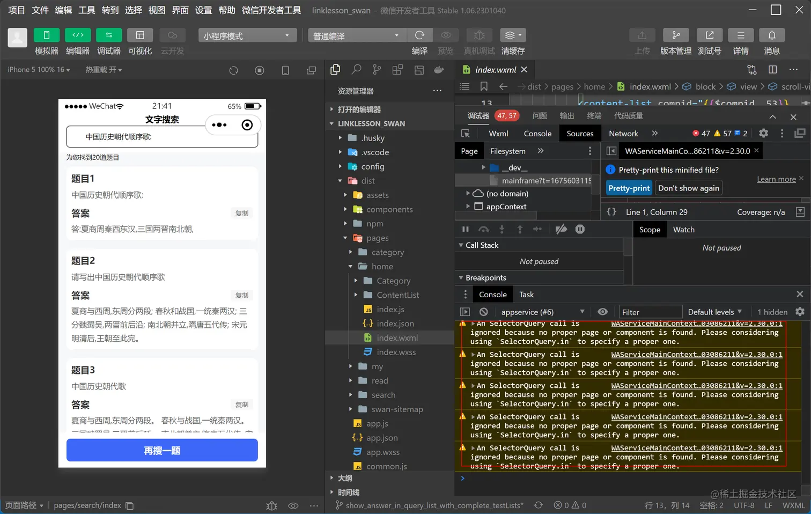This screenshot has width=811, height=514.
Task: Click the console Filter input field
Action: coord(650,312)
